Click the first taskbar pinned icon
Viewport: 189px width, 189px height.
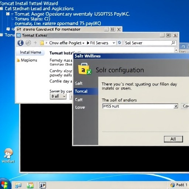(x=18, y=185)
